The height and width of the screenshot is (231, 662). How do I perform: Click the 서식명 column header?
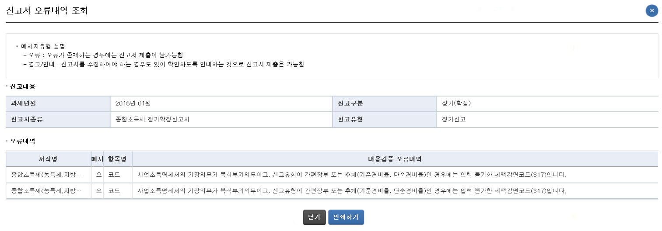click(x=48, y=159)
